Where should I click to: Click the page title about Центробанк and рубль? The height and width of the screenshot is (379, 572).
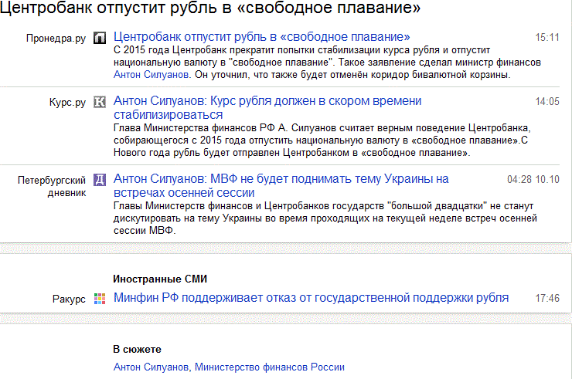[210, 8]
